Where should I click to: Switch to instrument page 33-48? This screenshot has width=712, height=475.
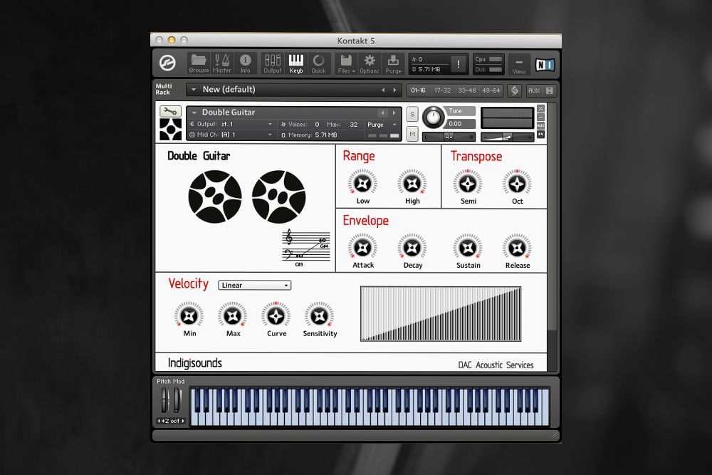(x=467, y=90)
